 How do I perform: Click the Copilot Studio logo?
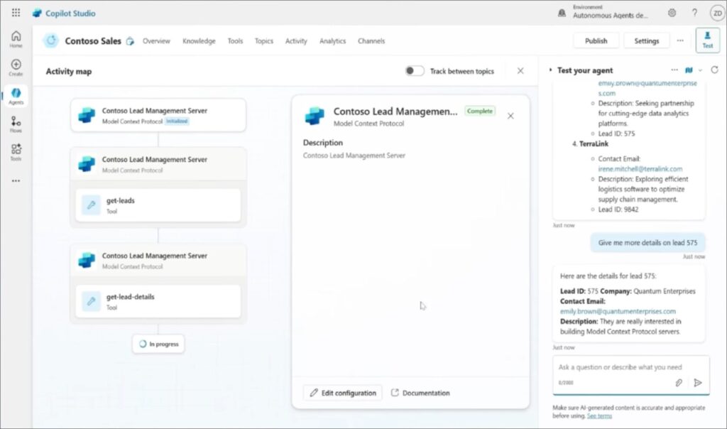click(x=37, y=13)
